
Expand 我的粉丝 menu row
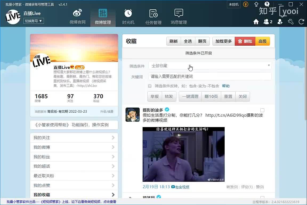pos(74,157)
